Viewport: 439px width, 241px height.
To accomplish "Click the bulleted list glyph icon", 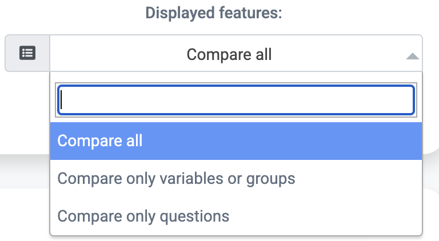I will pos(27,53).
